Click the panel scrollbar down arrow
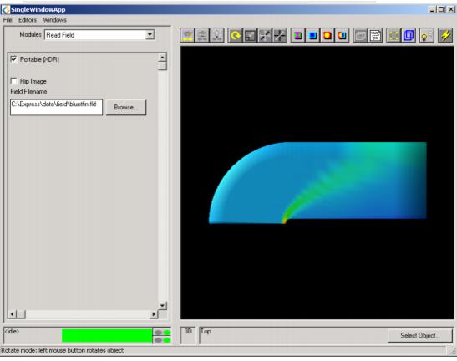 click(162, 306)
